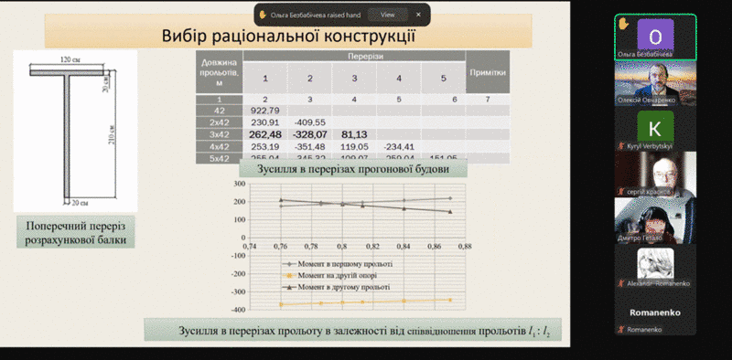Click the 'Момент на другій опорі' legend entry
The width and height of the screenshot is (732, 360).
point(332,276)
